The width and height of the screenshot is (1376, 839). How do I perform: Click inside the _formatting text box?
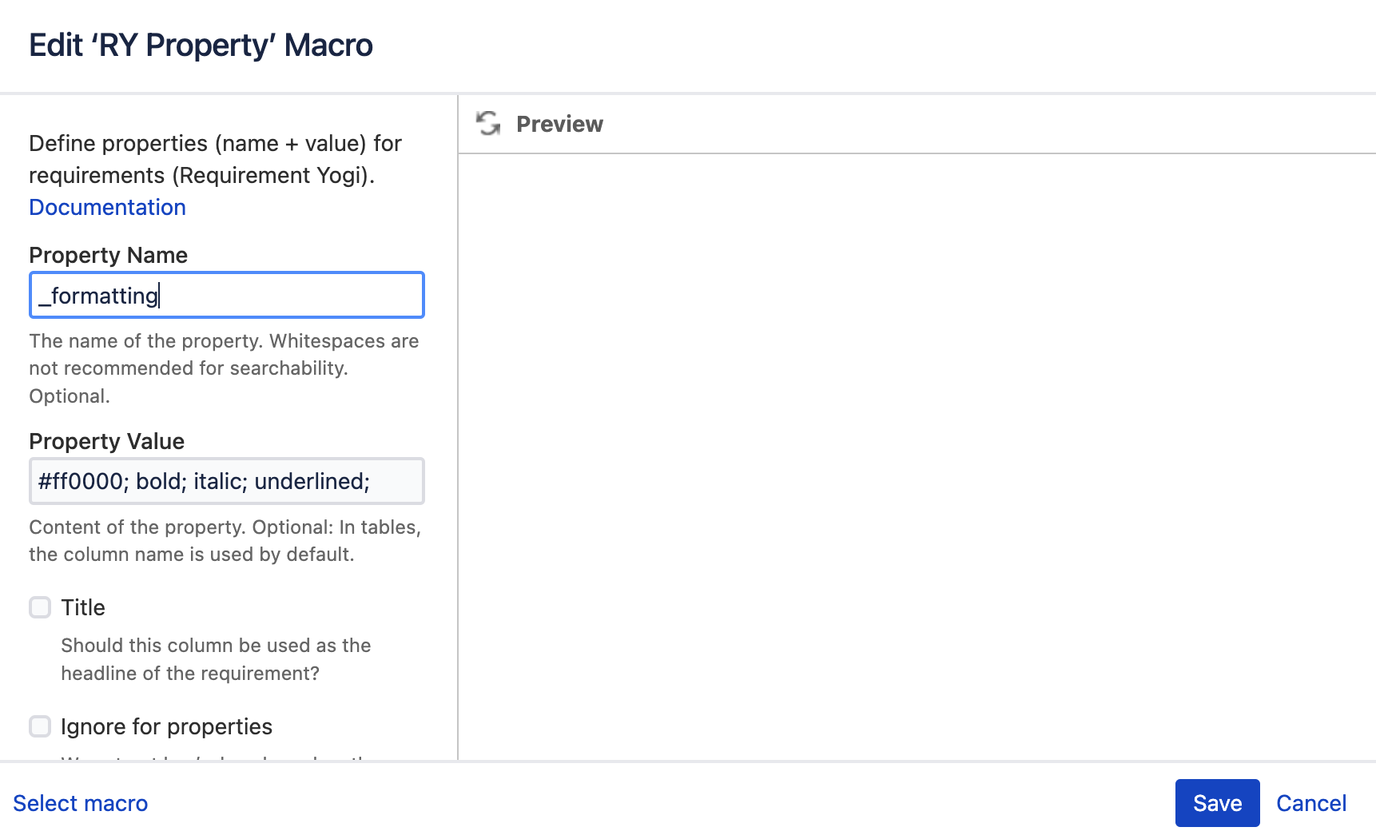pyautogui.click(x=226, y=295)
